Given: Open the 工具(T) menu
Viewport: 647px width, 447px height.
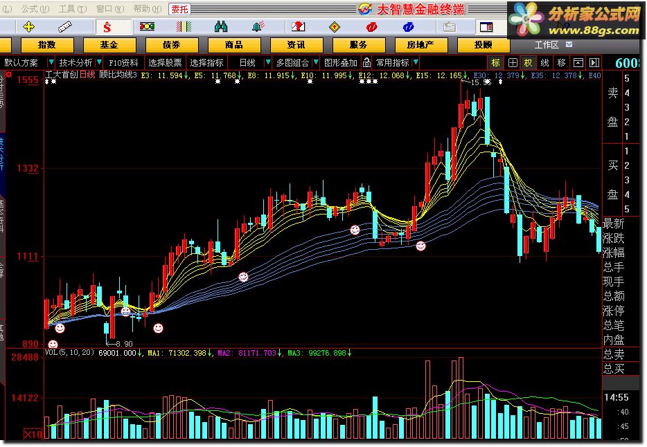Looking at the screenshot, I should pyautogui.click(x=73, y=9).
